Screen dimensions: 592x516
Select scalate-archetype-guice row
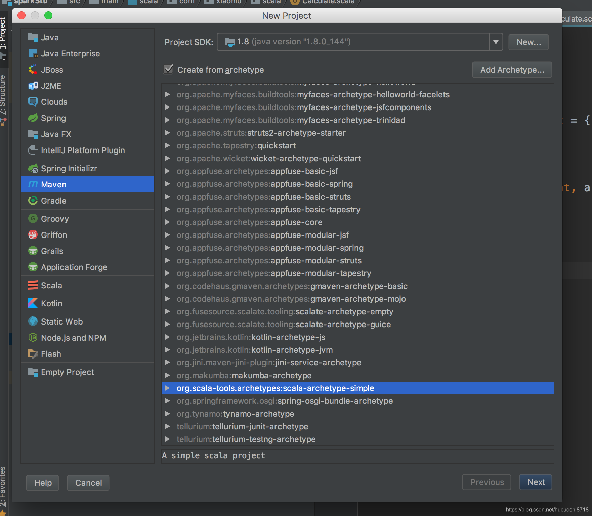click(357, 325)
